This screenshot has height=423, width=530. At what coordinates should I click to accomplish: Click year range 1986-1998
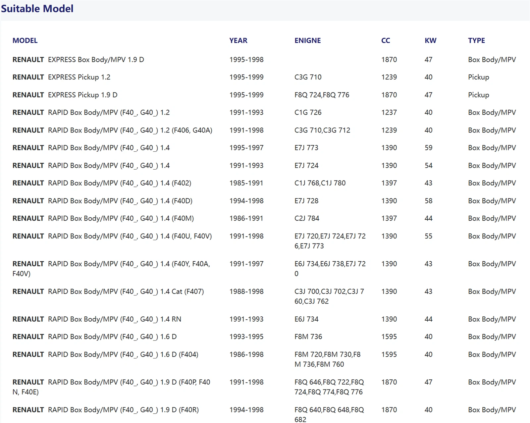click(246, 354)
